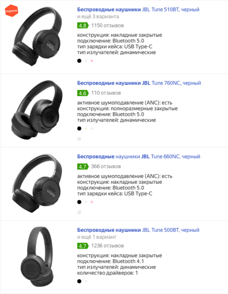Select pink color for JBL Tune 510BT
This screenshot has width=228, height=294.
(92, 61)
